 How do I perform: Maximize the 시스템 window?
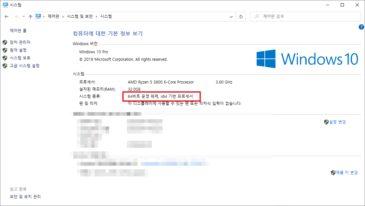[x=342, y=5]
